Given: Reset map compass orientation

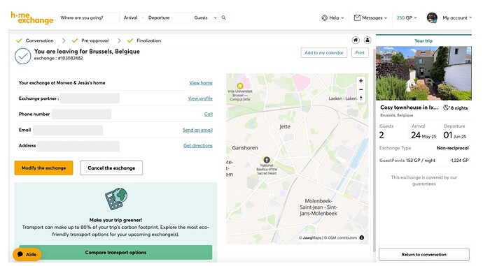Looking at the screenshot, I should click(x=360, y=98).
